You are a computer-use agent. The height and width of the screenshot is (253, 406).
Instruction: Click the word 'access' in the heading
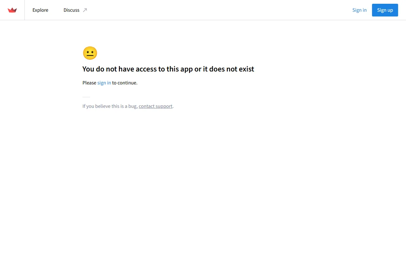[146, 69]
